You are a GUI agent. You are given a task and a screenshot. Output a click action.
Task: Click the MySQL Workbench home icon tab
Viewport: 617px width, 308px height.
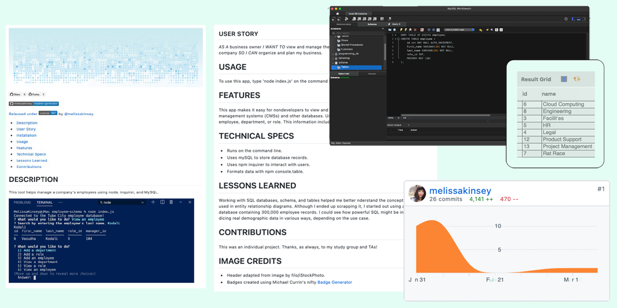coord(337,13)
